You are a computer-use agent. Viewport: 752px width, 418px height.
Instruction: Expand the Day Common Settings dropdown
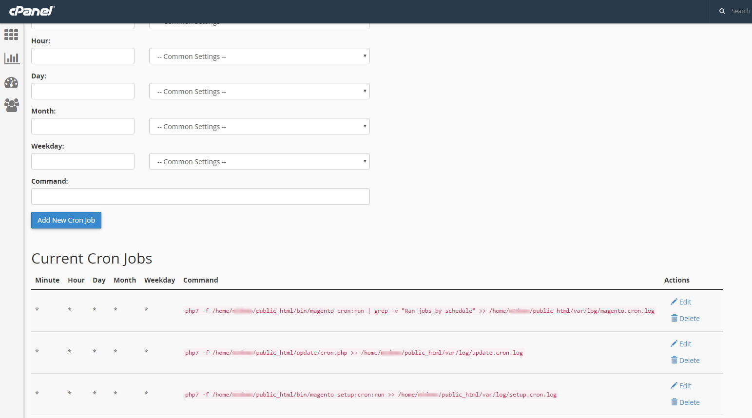[259, 91]
